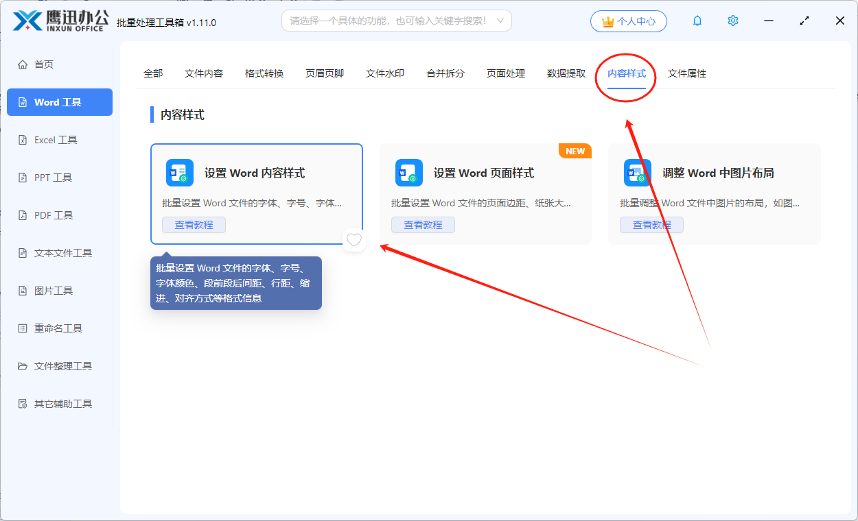Screen dimensions: 858x521
Task: Switch to the 文件内容 tab
Action: pos(204,73)
